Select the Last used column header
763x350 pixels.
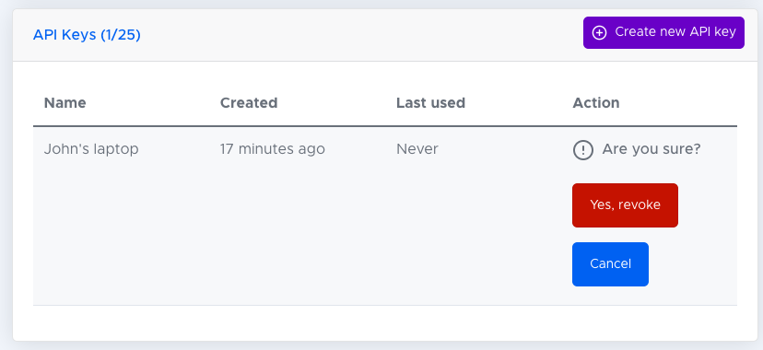[x=430, y=103]
